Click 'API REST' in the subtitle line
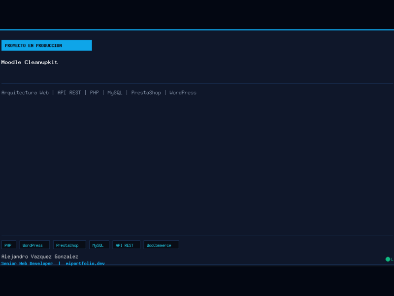Viewport: 394px width, 296px height. point(69,93)
